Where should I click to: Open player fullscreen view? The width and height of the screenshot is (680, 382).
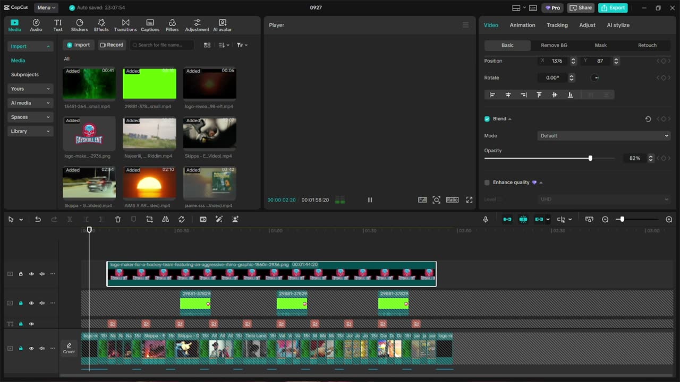pos(469,200)
